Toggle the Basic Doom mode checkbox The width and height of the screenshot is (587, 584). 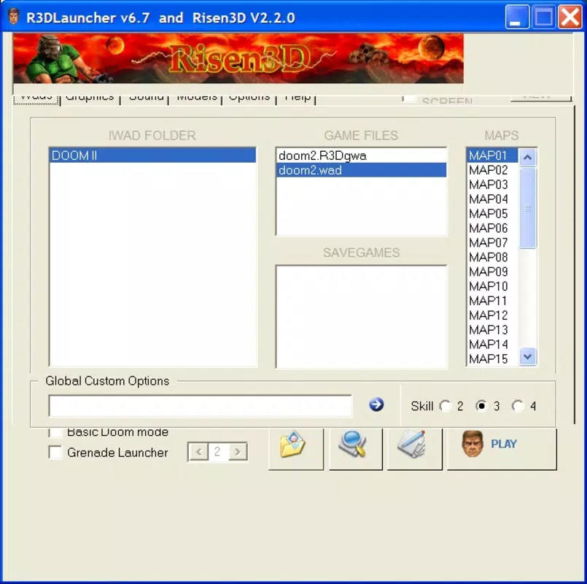pos(55,433)
